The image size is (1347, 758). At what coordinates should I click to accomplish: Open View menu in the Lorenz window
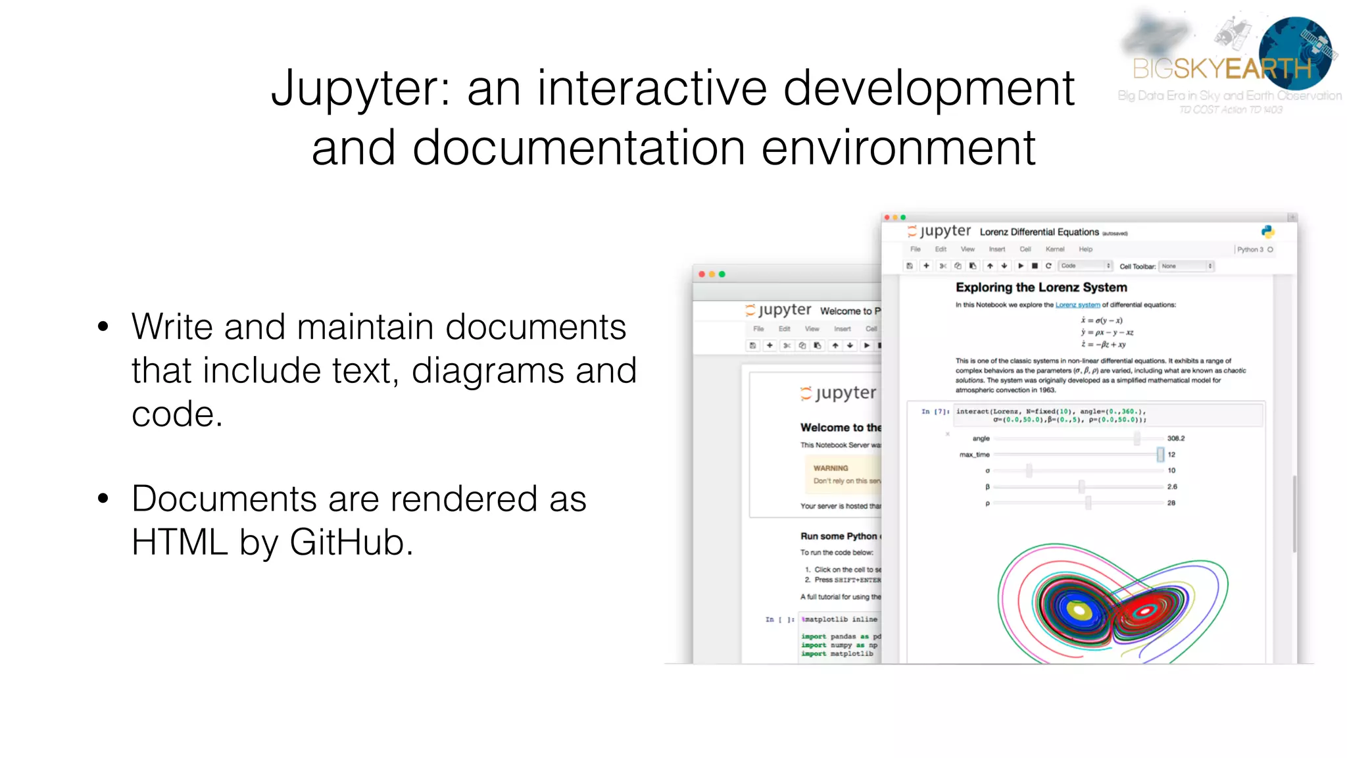coord(967,249)
